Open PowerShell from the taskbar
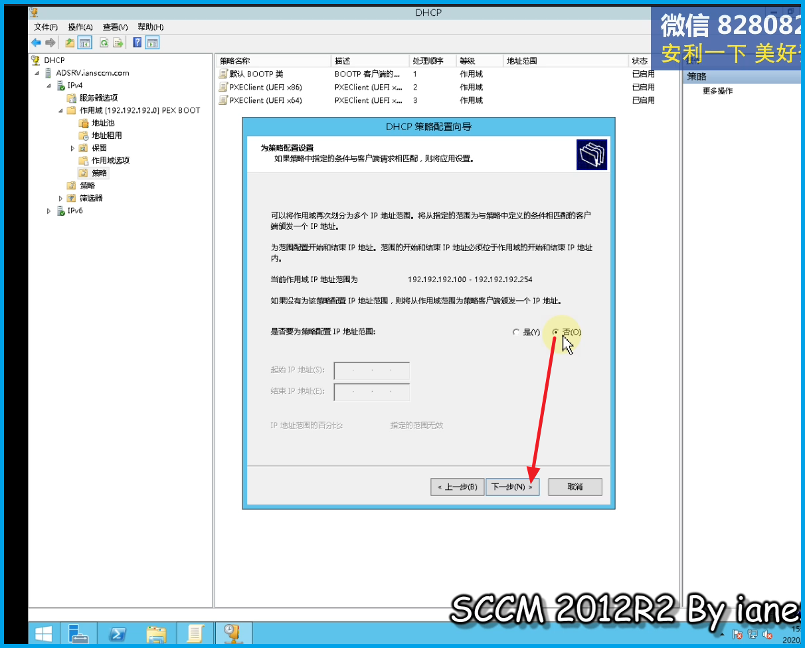 pos(118,634)
